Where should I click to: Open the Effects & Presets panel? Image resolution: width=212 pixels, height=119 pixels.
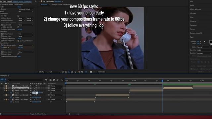(195, 9)
